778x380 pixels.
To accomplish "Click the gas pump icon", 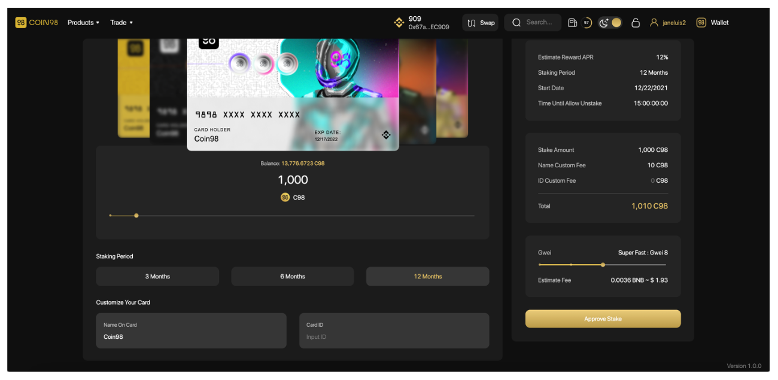I will [572, 23].
